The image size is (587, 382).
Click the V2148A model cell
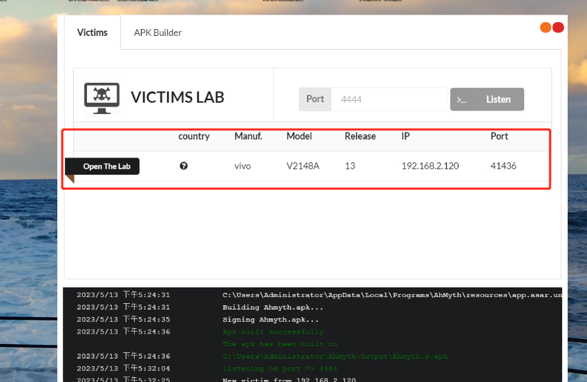click(303, 166)
